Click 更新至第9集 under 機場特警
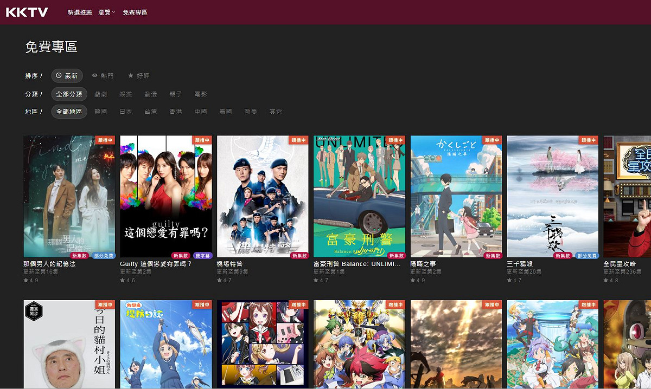 232,271
